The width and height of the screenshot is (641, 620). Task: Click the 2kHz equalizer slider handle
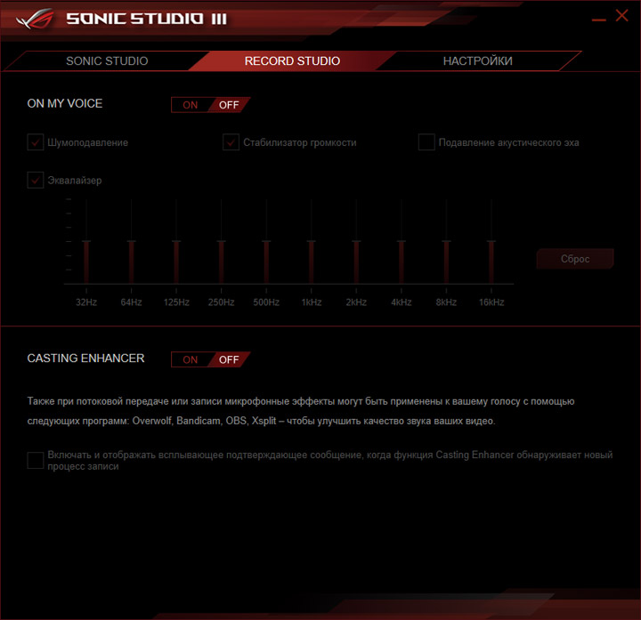point(356,242)
